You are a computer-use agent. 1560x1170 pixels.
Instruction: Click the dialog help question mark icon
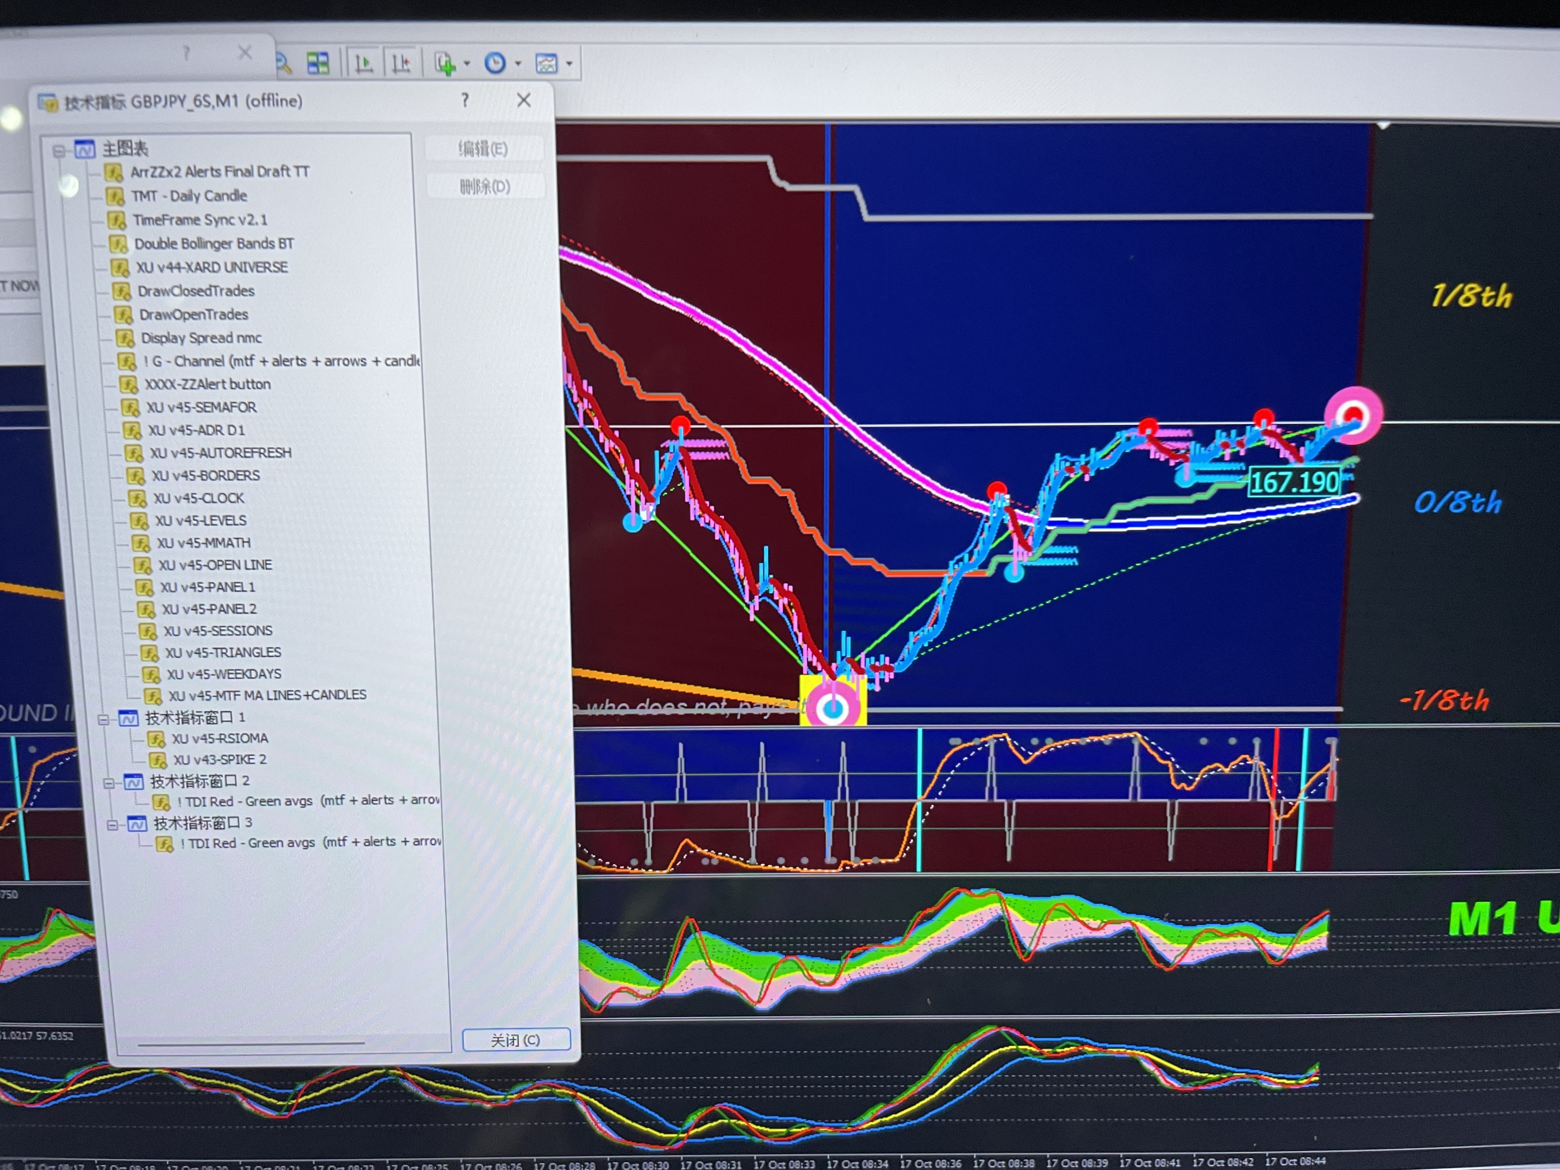[x=465, y=100]
